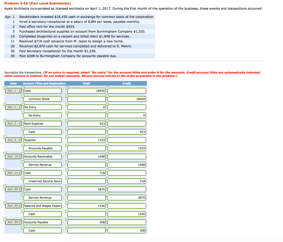
Task: Click the Apr. 2 date stepper arrows
Action: coord(20,123)
